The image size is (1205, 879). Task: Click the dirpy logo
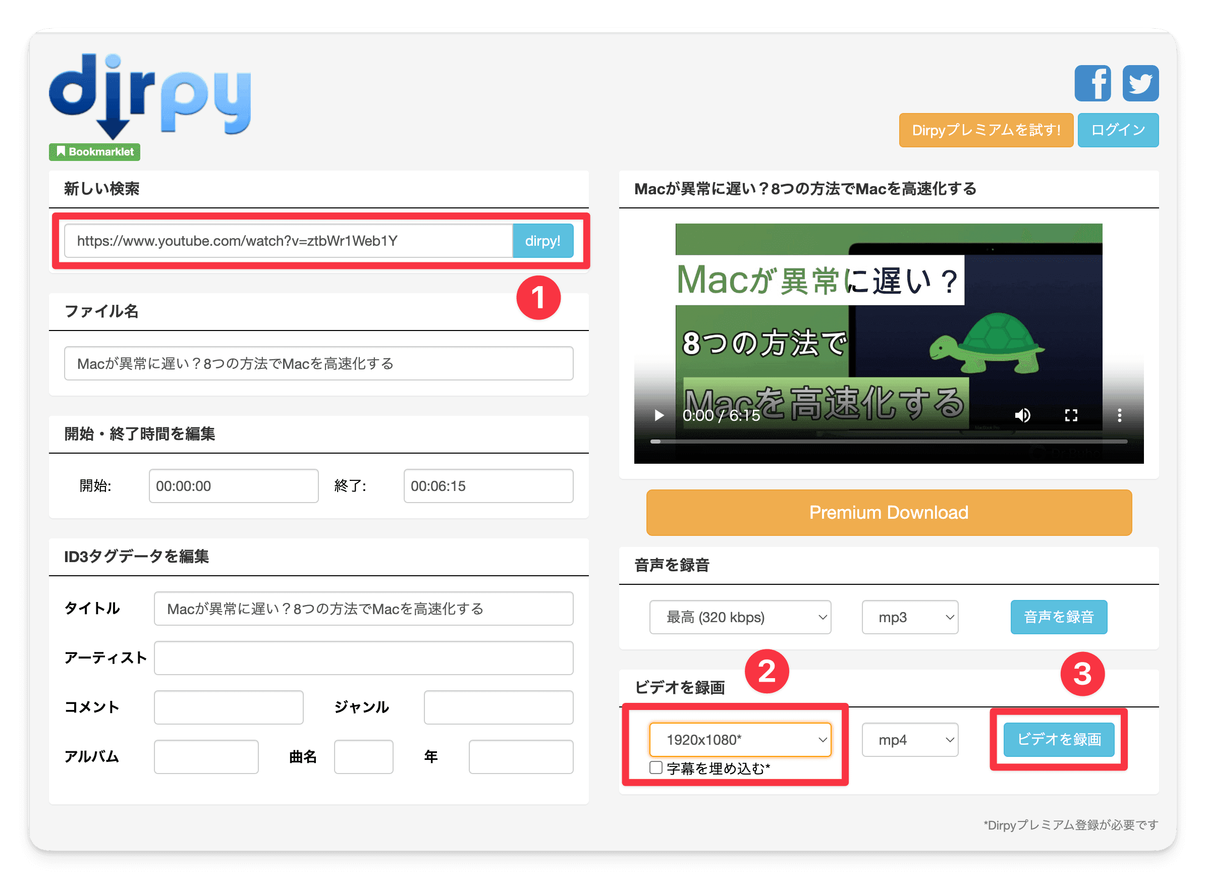pyautogui.click(x=149, y=96)
